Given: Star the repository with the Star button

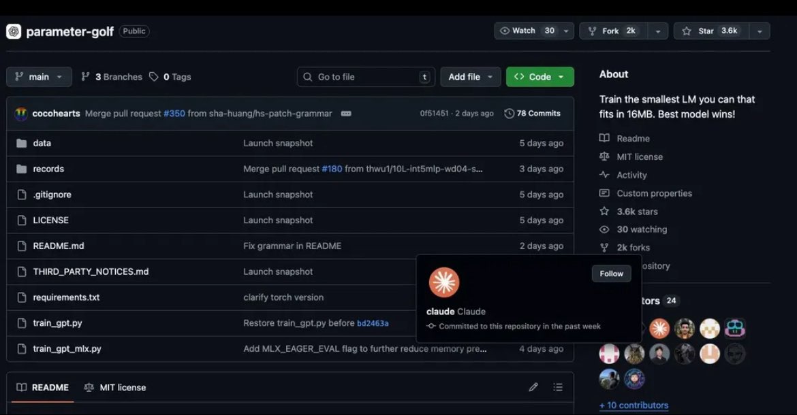Looking at the screenshot, I should pos(712,31).
